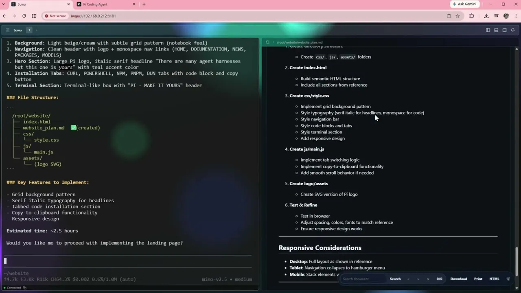Click "index.html" in the file tree
Screen dimensions: 521x293
coord(37,122)
